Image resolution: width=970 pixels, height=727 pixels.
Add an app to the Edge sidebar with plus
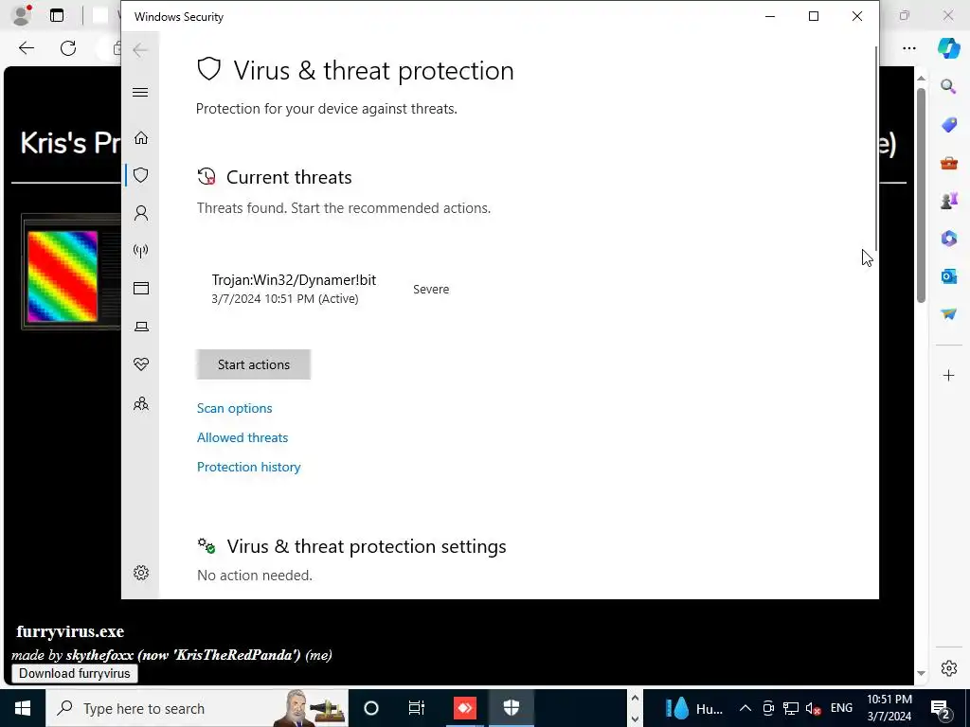(948, 375)
